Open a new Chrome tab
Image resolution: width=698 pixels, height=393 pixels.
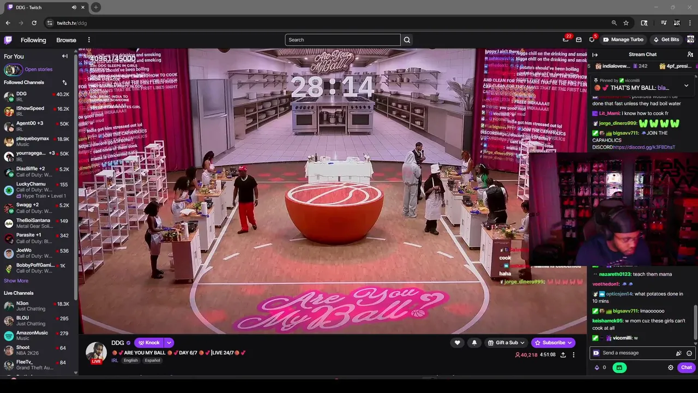(x=95, y=7)
